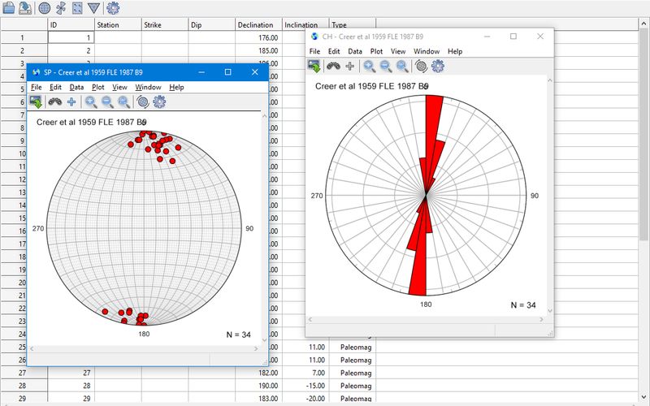Click the binoculars icon in the SP window

click(x=55, y=101)
